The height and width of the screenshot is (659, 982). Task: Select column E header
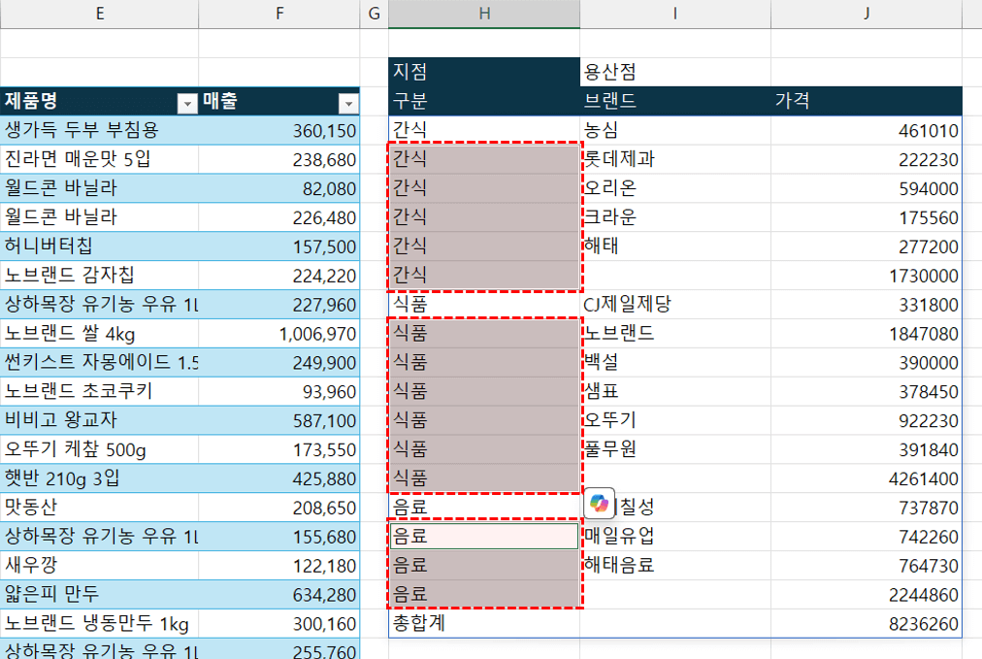click(100, 14)
